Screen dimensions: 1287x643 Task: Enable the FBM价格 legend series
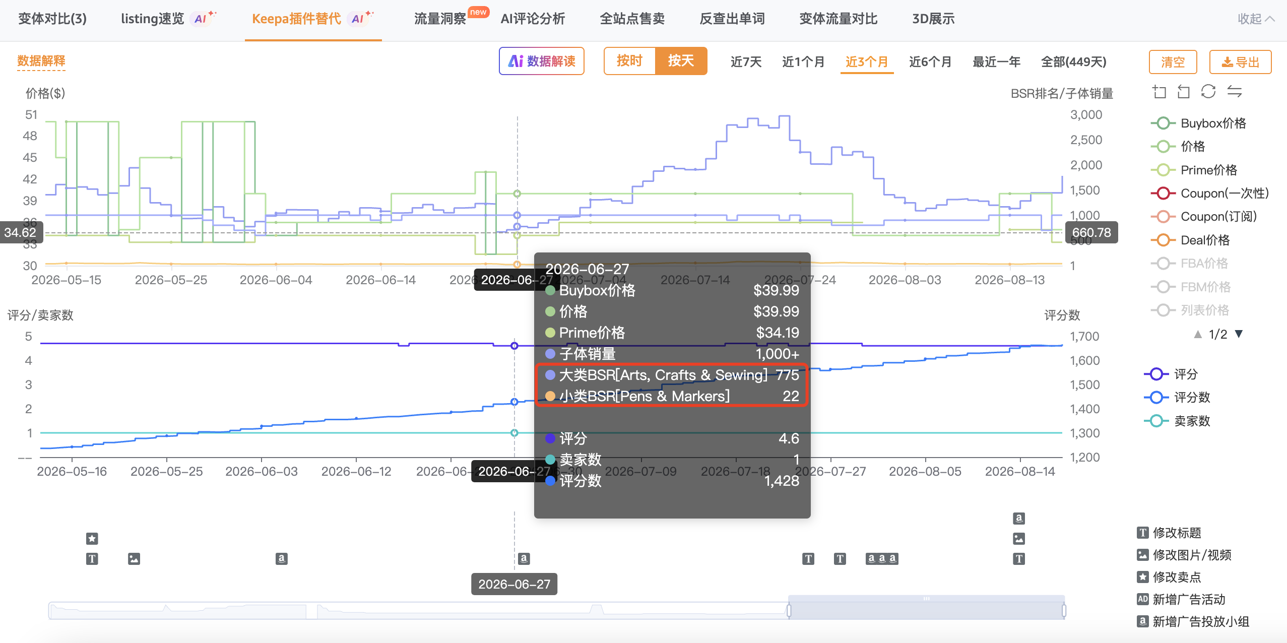point(1191,287)
